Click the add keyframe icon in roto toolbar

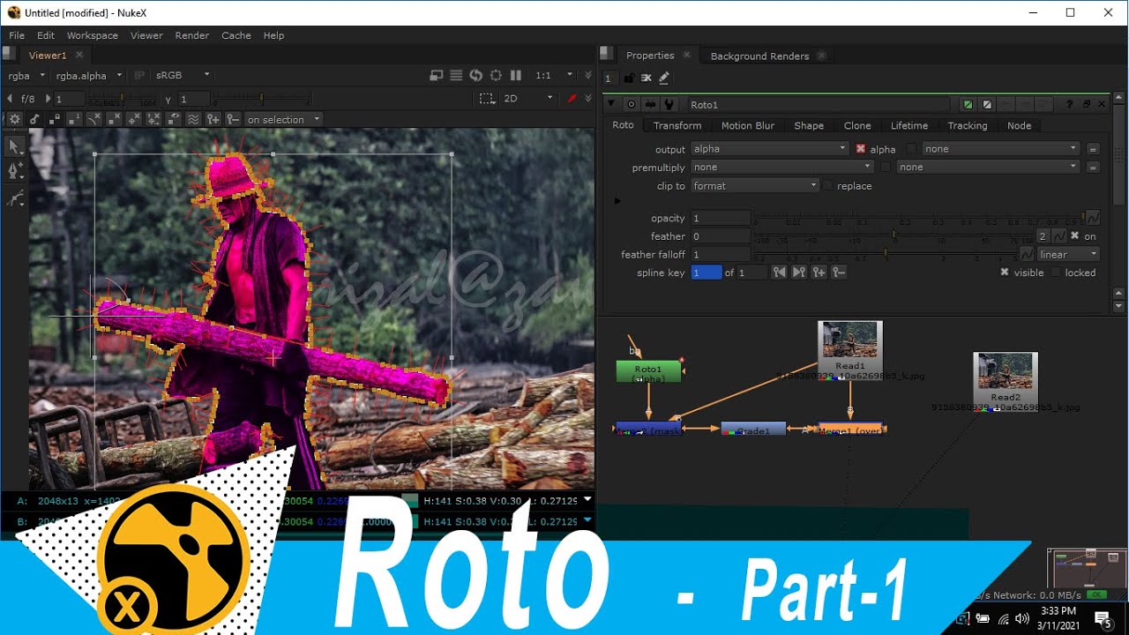click(213, 119)
